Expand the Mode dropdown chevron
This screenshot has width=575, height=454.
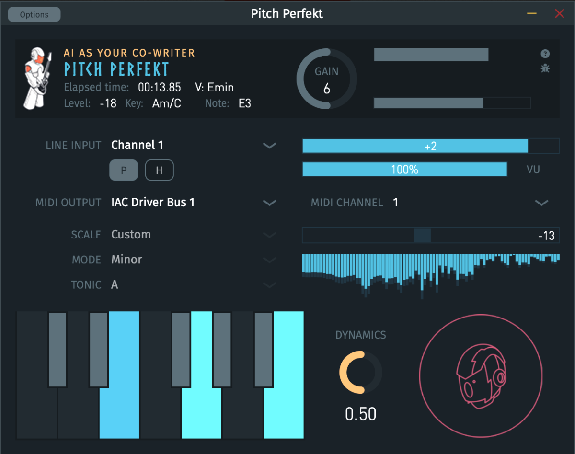coord(270,260)
